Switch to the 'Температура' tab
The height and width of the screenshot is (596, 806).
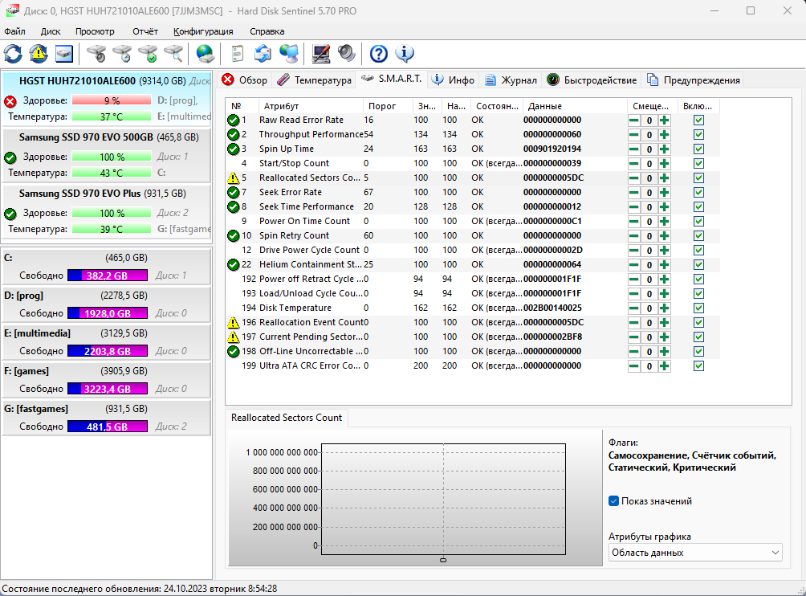(x=315, y=80)
